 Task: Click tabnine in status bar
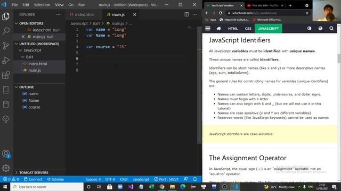(x=55, y=179)
